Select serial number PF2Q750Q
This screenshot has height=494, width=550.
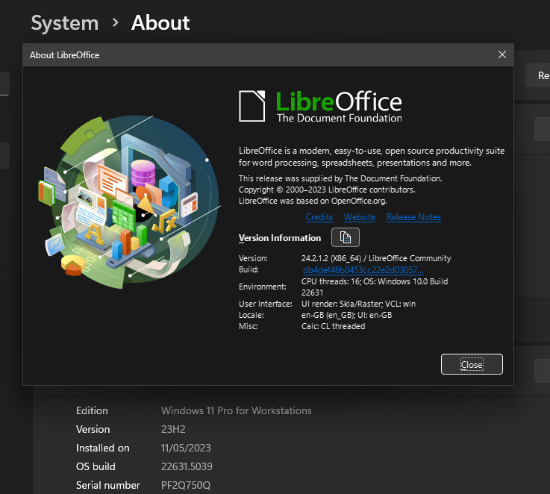186,485
